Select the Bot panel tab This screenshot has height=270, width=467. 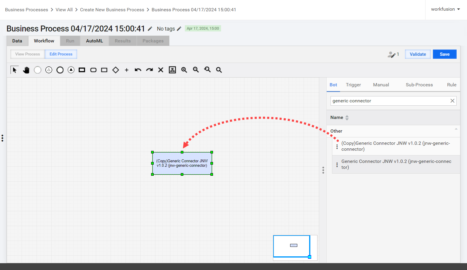pos(333,85)
